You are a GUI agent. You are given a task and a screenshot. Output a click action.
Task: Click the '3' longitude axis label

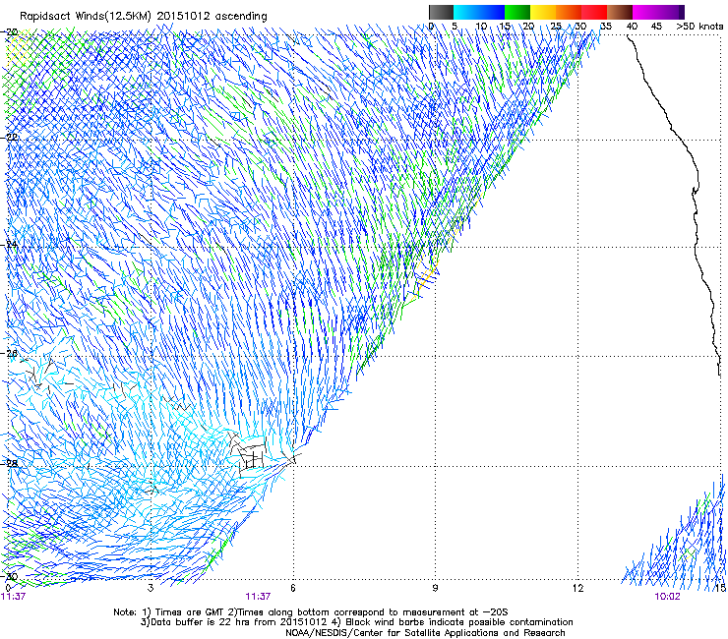(151, 588)
